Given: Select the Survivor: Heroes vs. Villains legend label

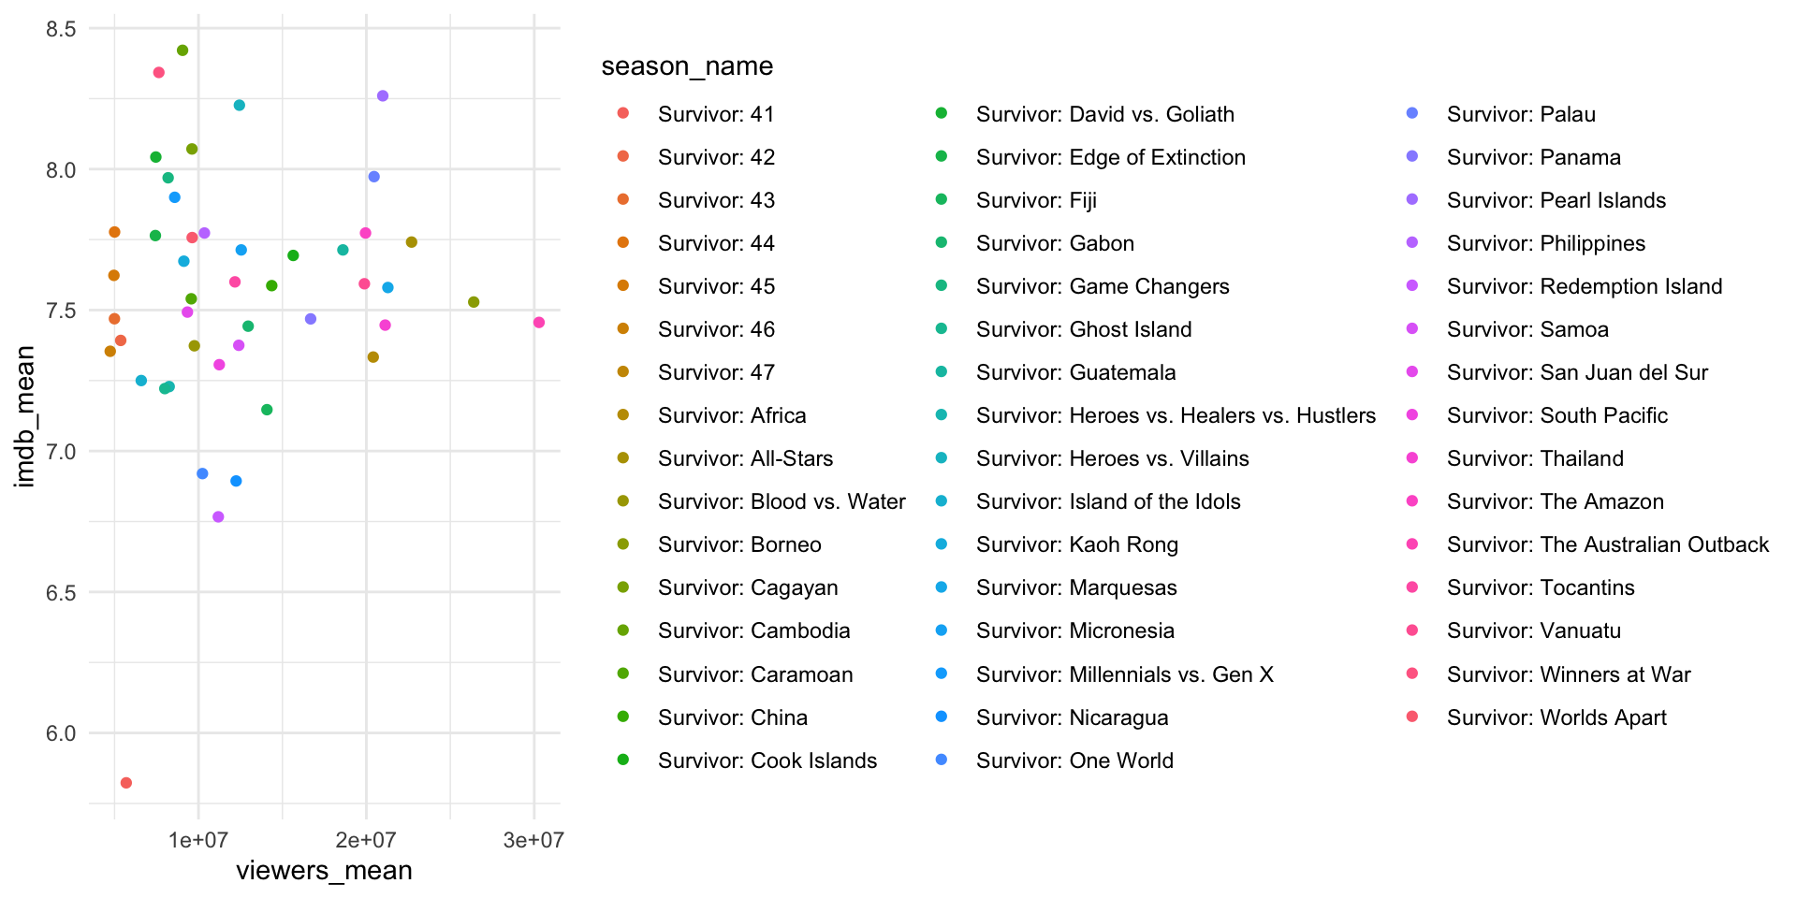Looking at the screenshot, I should [1112, 458].
